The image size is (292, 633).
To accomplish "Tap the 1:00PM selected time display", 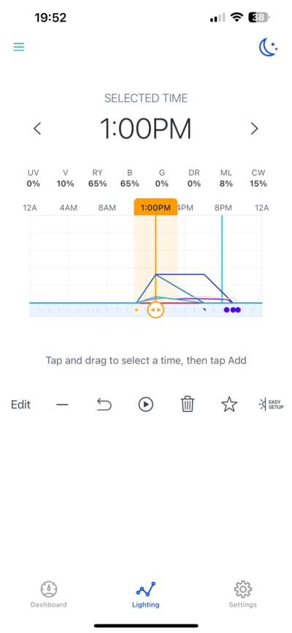I will click(x=145, y=129).
